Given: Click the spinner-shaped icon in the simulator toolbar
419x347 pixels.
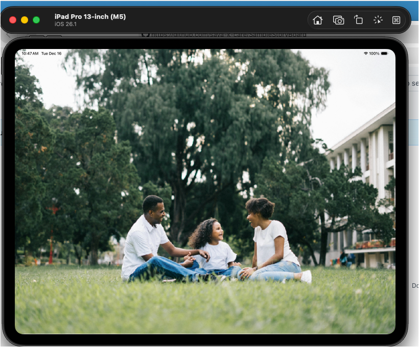Looking at the screenshot, I should pyautogui.click(x=378, y=20).
